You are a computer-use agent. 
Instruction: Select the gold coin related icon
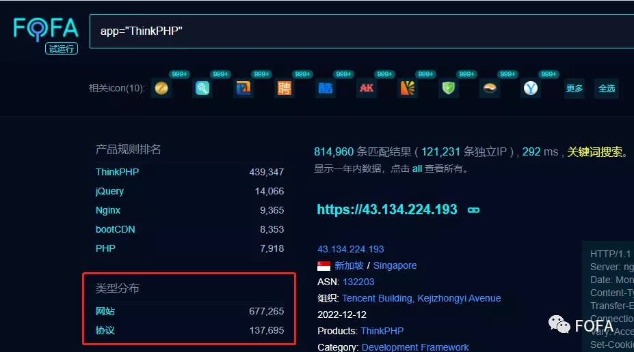click(161, 89)
